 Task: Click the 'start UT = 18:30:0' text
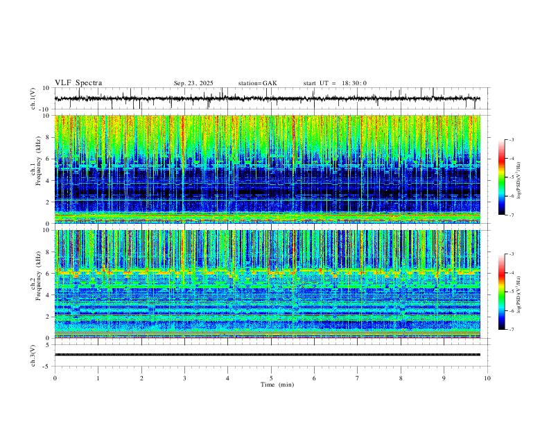click(x=335, y=83)
